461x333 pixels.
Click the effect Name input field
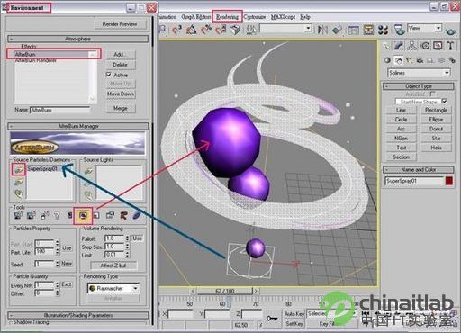pyautogui.click(x=59, y=110)
